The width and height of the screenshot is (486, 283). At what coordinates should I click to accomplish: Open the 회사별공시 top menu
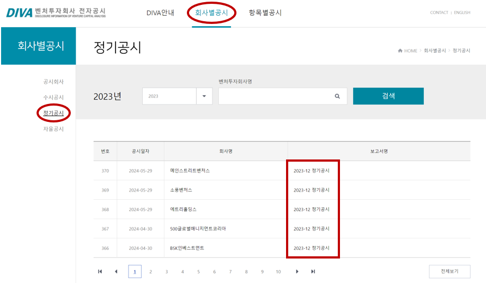tap(211, 13)
